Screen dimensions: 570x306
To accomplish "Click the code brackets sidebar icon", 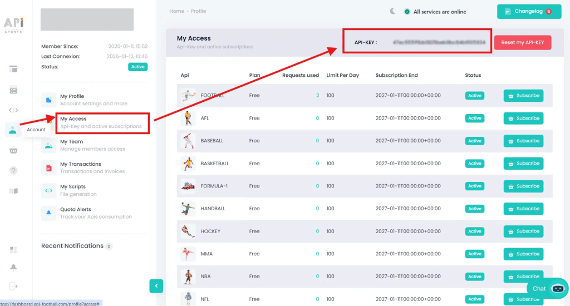I will click(14, 110).
